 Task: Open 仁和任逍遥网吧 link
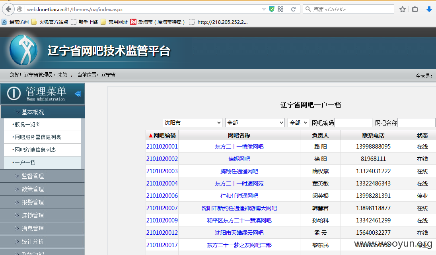(239, 196)
